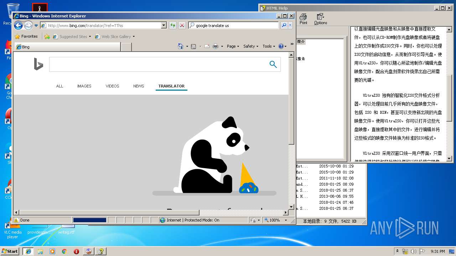456x256 pixels.
Task: Open Windows Explorer folder taskbar icon
Action: click(40, 251)
